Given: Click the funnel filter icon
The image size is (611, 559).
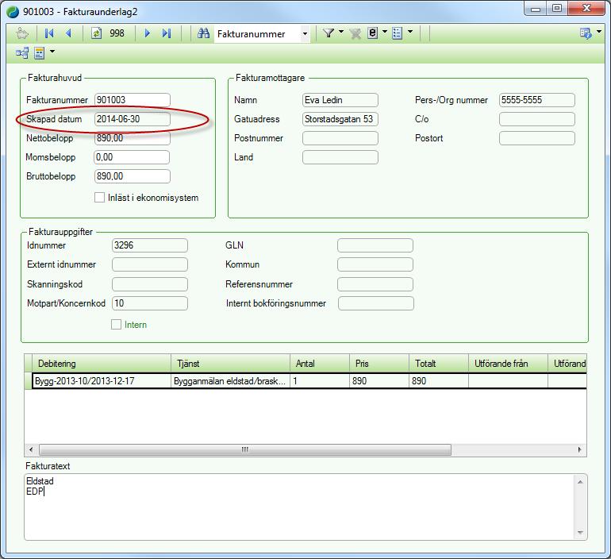Looking at the screenshot, I should 329,33.
